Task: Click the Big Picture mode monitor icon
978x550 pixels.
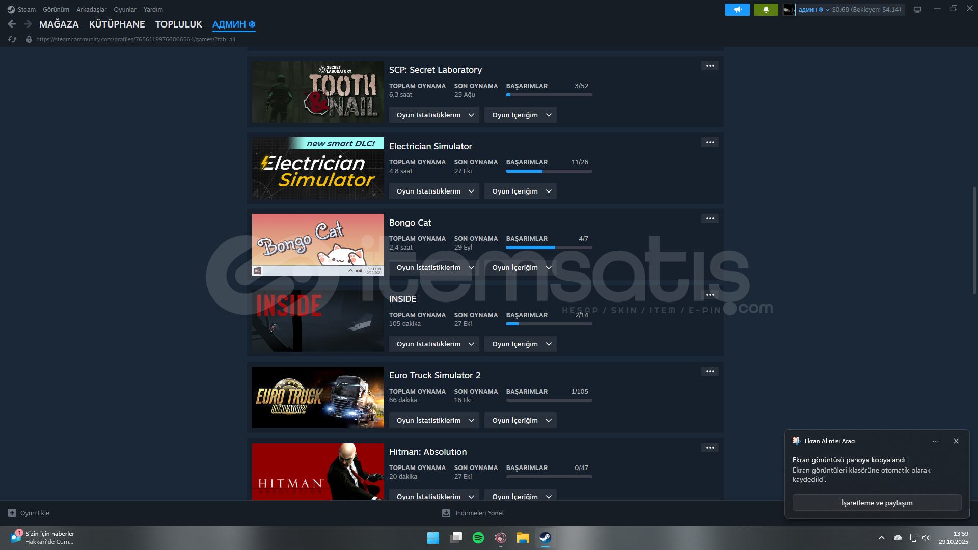Action: [x=917, y=10]
